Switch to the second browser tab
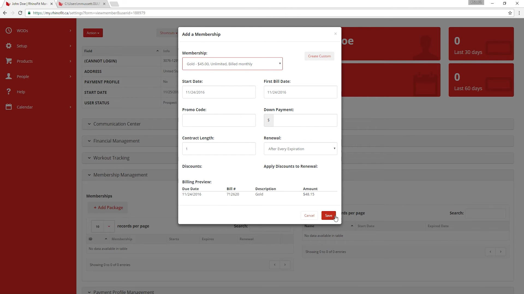524x294 pixels. pyautogui.click(x=82, y=4)
